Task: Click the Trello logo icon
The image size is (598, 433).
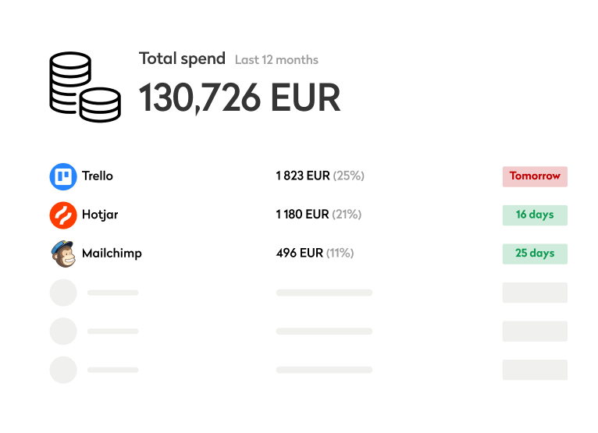Action: click(x=63, y=176)
